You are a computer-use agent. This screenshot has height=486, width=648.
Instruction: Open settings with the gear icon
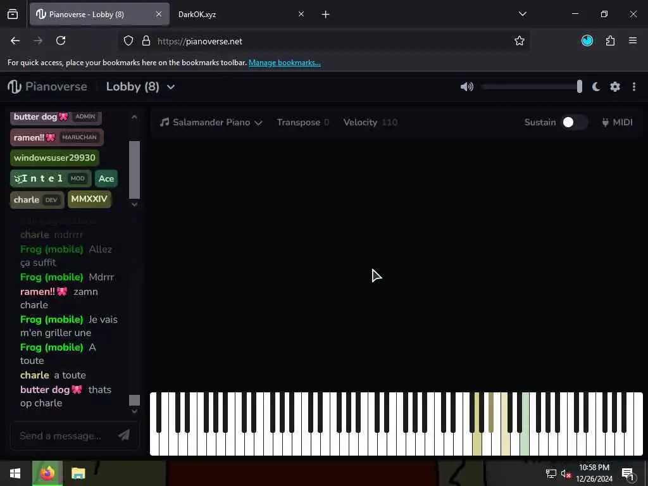tap(615, 87)
